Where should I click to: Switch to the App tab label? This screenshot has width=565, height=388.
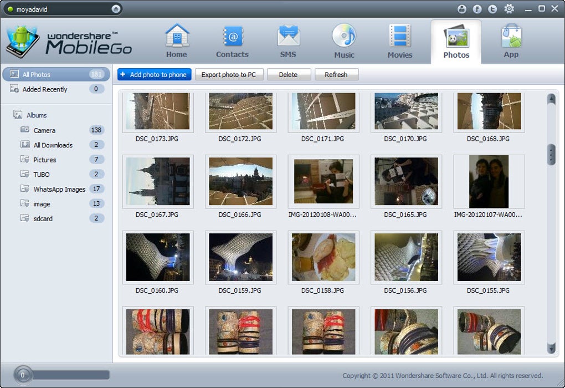[x=511, y=54]
